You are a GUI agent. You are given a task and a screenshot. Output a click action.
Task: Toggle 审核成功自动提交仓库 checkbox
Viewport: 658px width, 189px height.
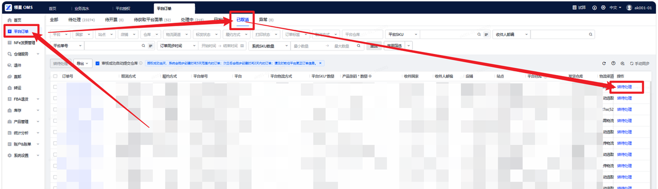[x=98, y=63]
